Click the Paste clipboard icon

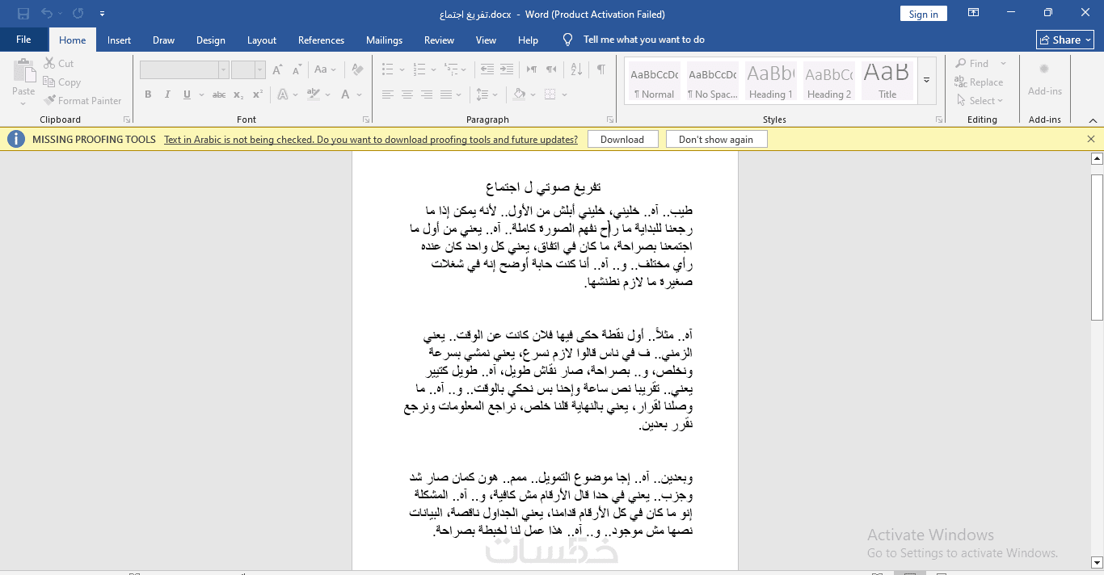(24, 70)
